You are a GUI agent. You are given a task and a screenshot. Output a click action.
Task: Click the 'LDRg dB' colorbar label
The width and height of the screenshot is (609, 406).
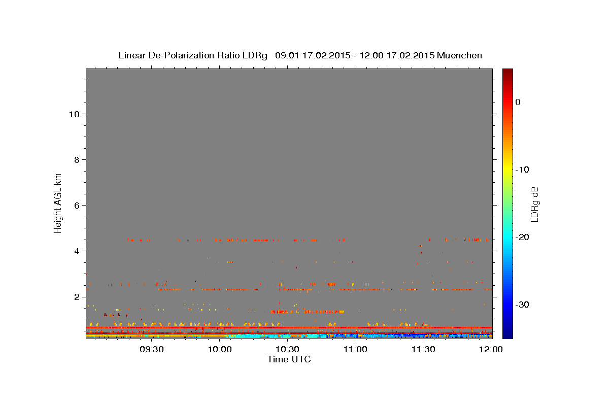tap(534, 204)
